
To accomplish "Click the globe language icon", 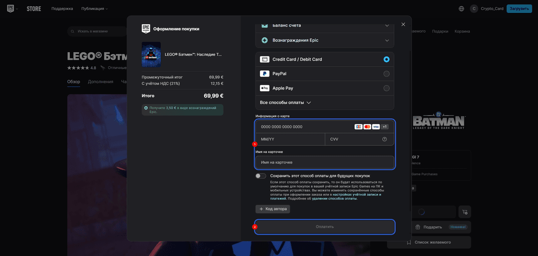I will [461, 8].
